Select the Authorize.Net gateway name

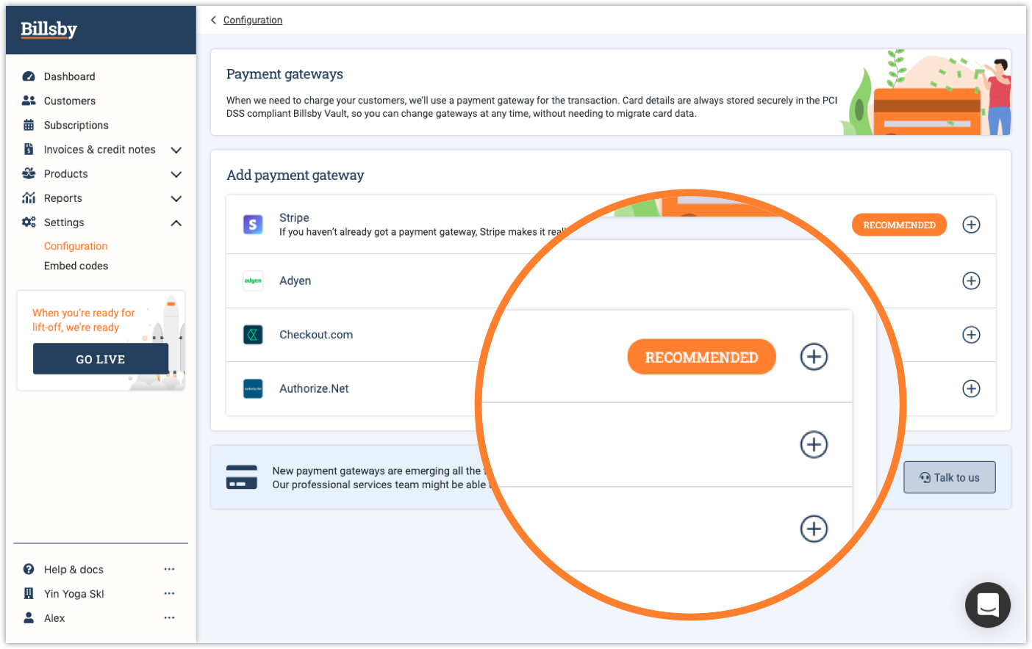(x=314, y=388)
